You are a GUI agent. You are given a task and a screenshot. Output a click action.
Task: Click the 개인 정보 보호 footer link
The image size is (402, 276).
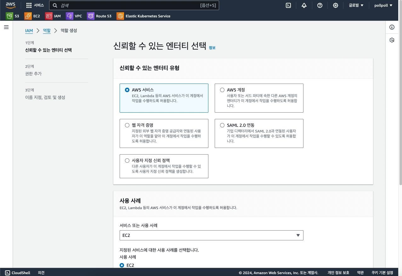tap(338, 273)
